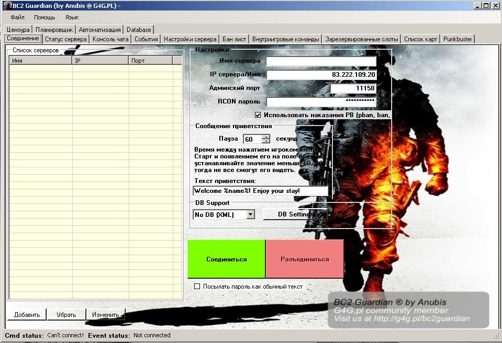The width and height of the screenshot is (502, 343).
Task: Minimize the BC2 Guardian window
Action: point(478,5)
